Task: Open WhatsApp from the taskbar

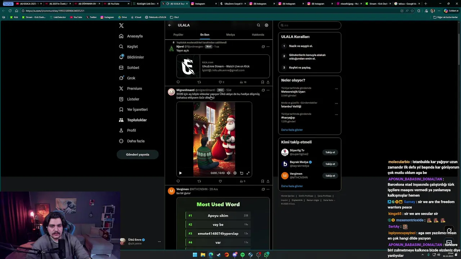Action: [x=267, y=255]
